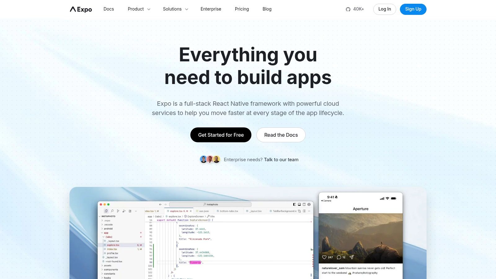This screenshot has height=279, width=496.
Task: Click the Talk to our team link
Action: (281, 160)
